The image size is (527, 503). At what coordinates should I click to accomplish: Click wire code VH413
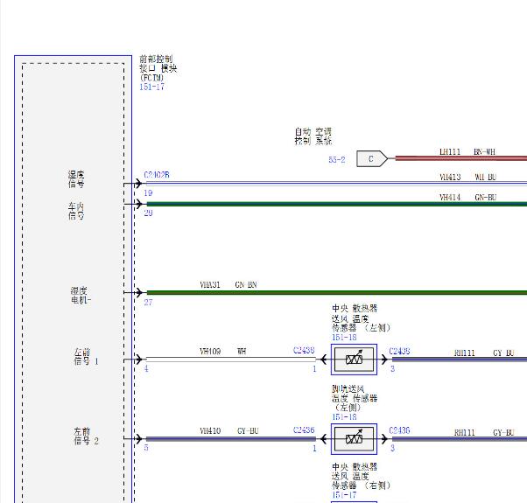[x=450, y=177]
